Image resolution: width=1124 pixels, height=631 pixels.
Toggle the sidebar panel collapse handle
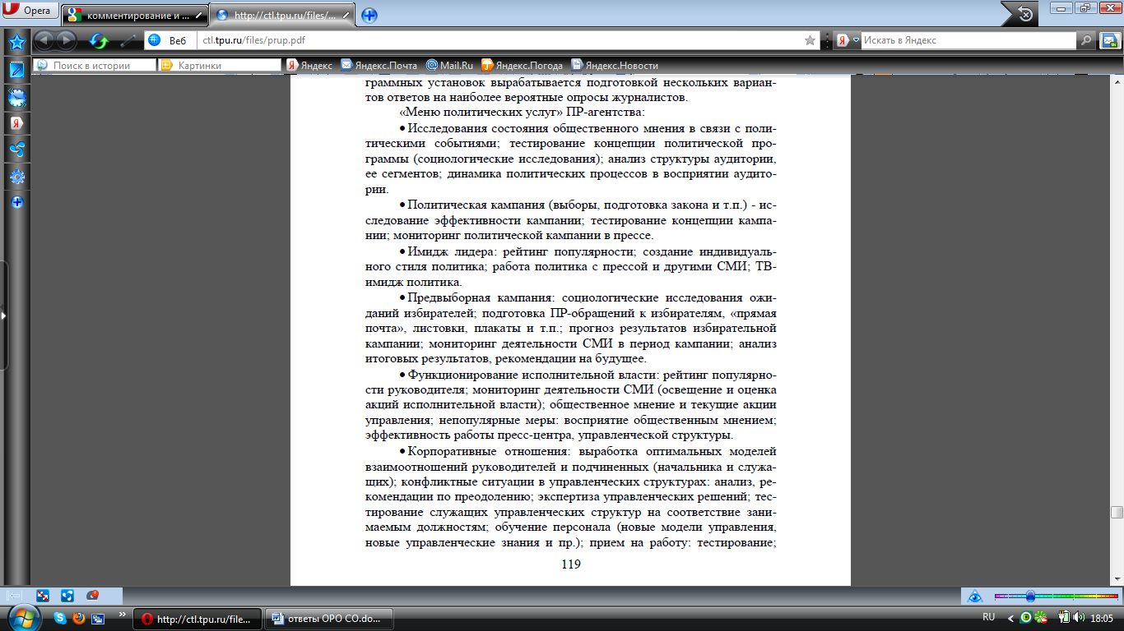[3, 315]
